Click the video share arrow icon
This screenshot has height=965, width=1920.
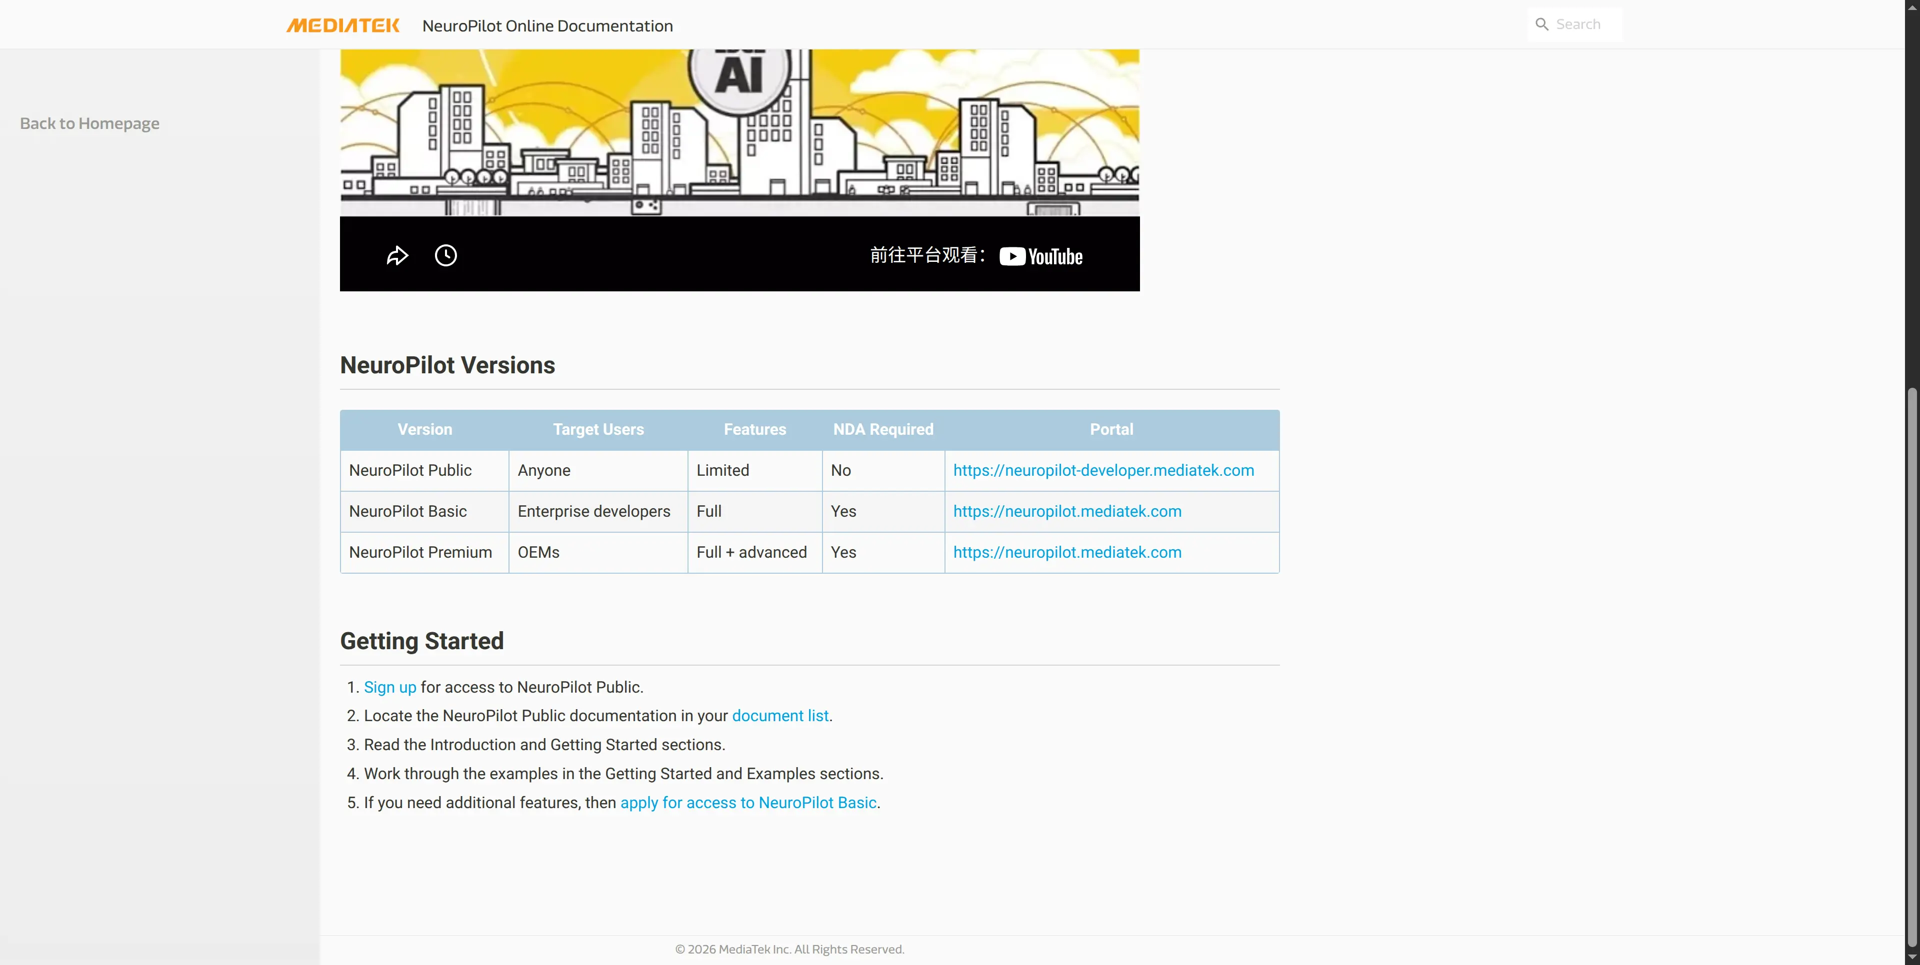397,255
